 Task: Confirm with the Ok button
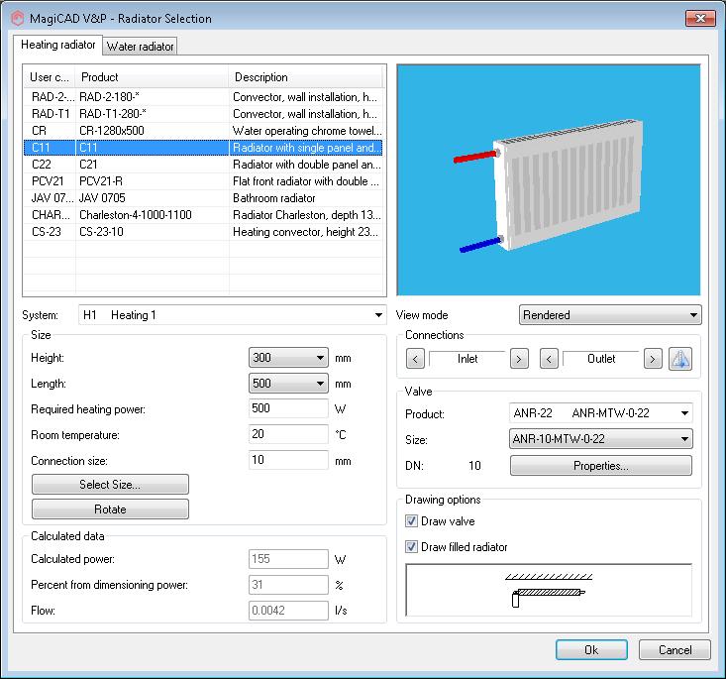591,650
